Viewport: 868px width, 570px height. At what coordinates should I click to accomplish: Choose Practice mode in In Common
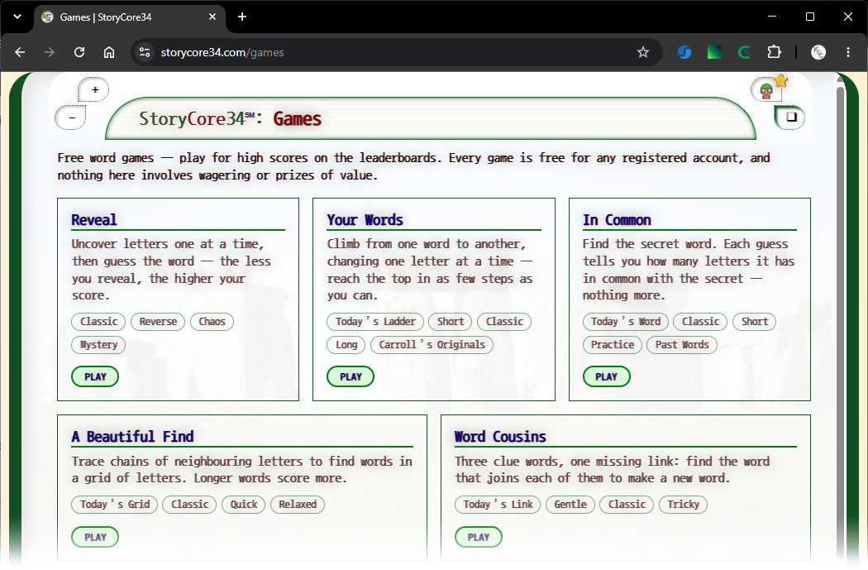tap(613, 344)
